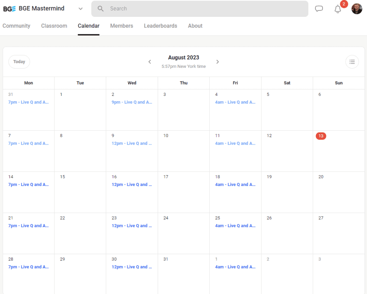Open the August 25 4am Live Q and A event
Viewport: 367px width, 294px height.
click(235, 226)
